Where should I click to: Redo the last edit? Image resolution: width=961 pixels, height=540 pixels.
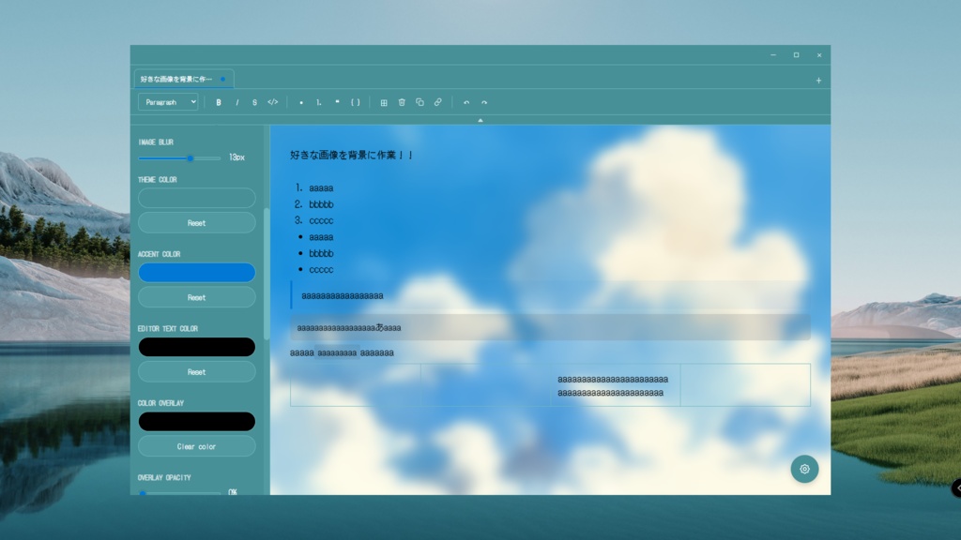tap(484, 102)
